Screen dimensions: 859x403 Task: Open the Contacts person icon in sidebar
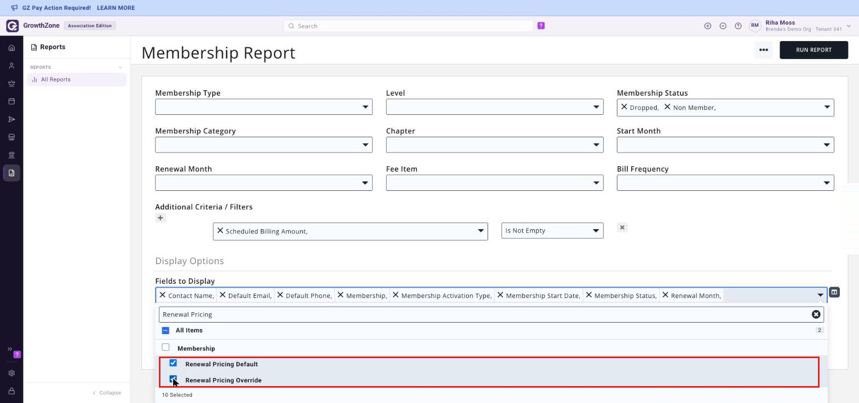(12, 66)
